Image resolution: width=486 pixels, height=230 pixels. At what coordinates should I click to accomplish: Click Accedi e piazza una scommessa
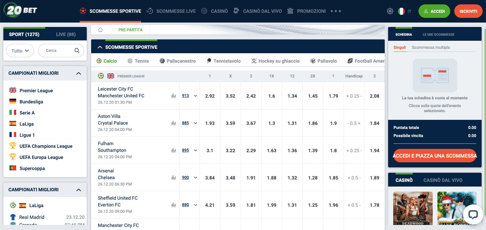[435, 156]
